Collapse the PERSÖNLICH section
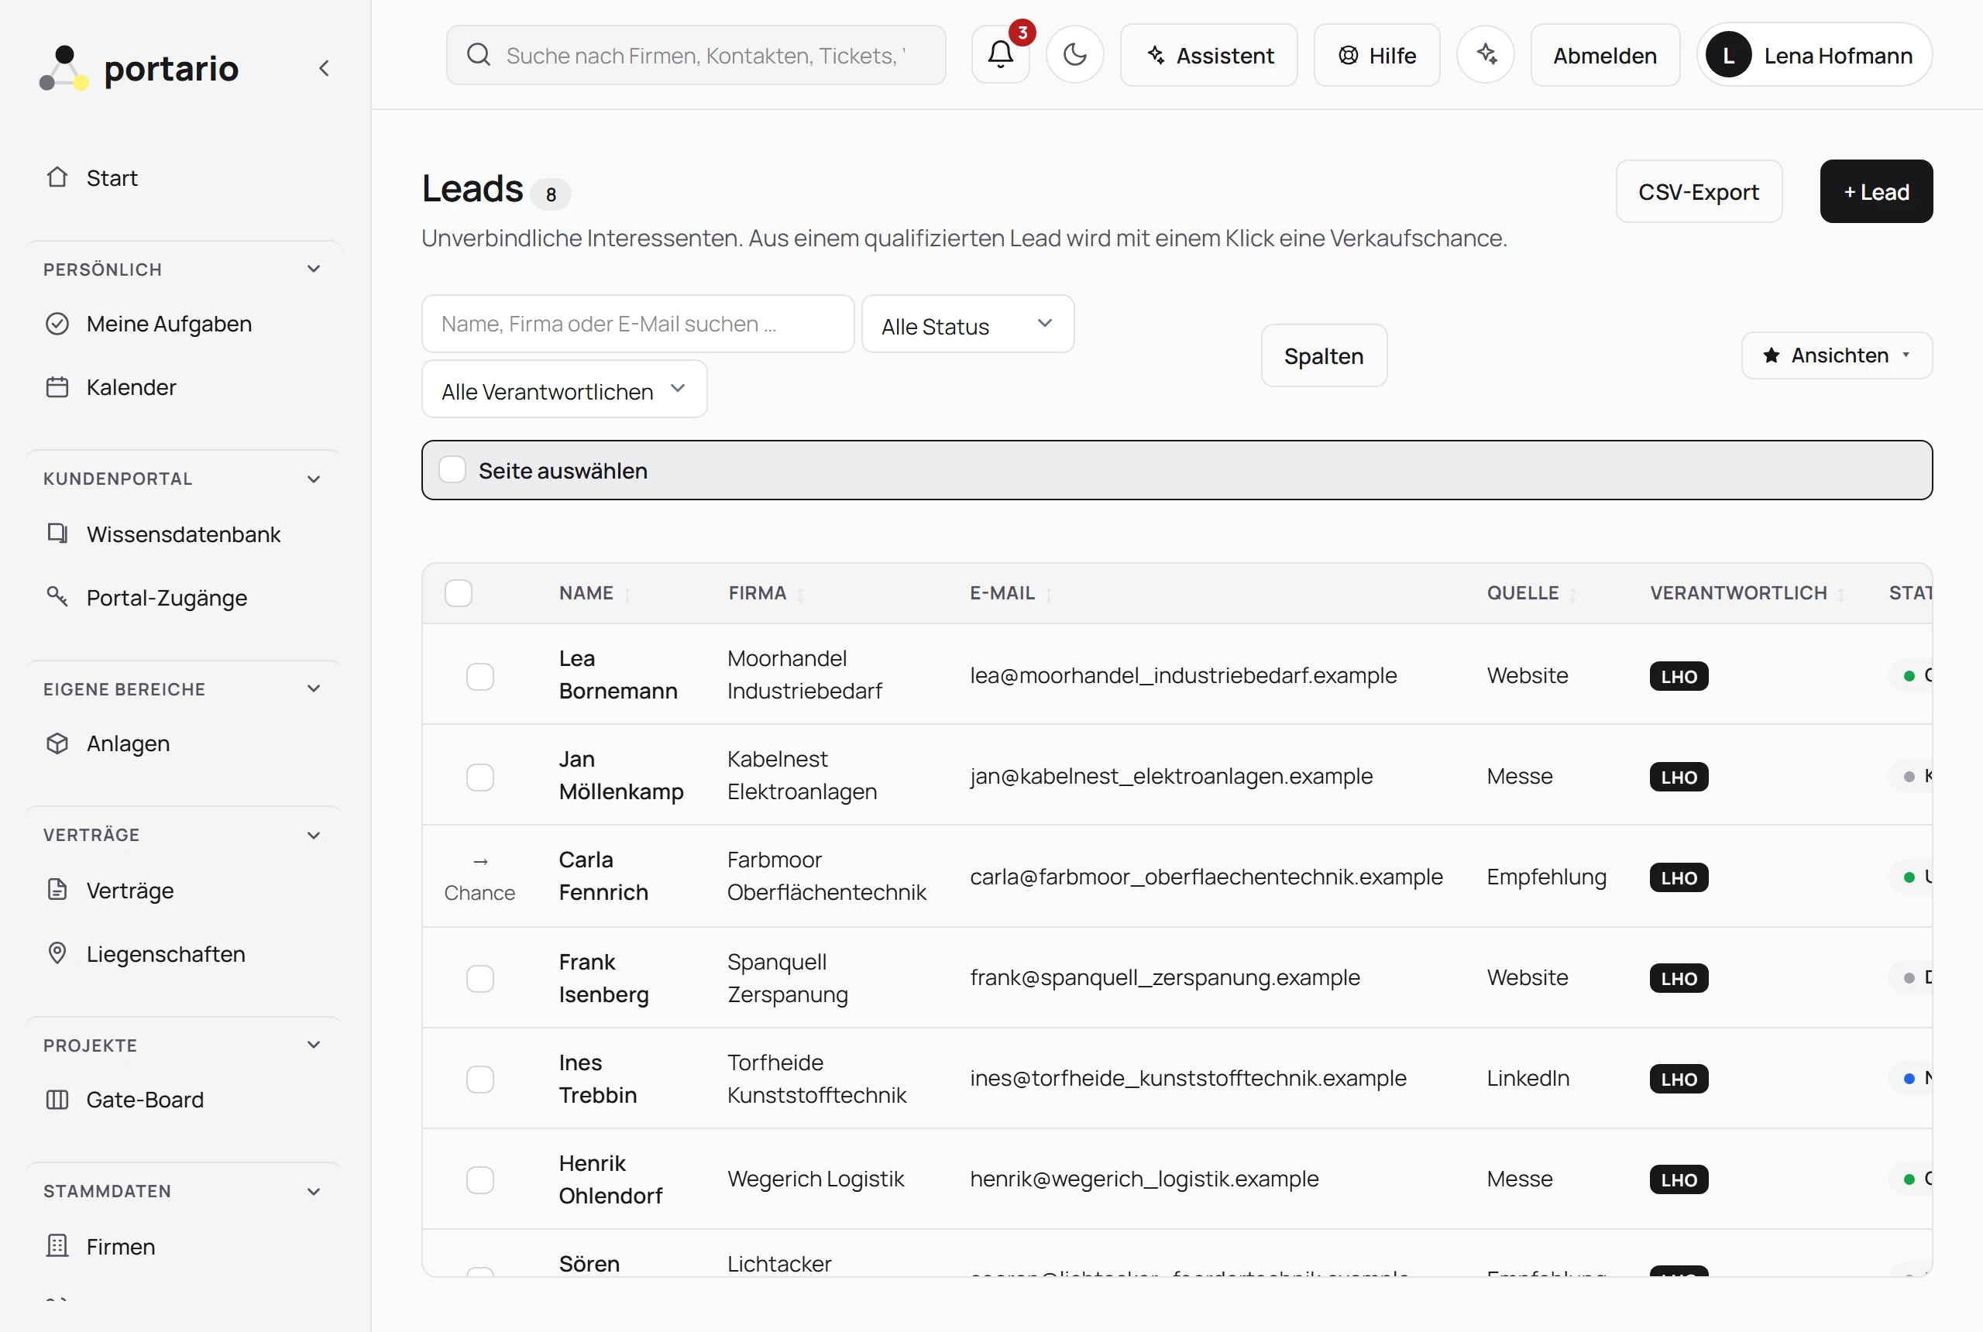This screenshot has height=1332, width=1983. click(x=314, y=269)
